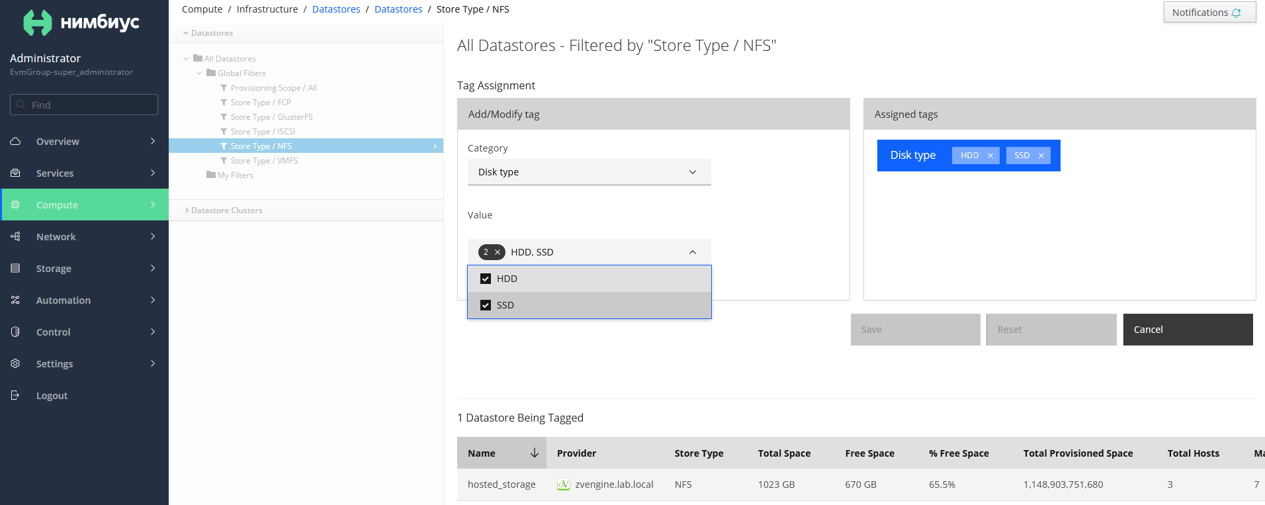1265x505 pixels.
Task: Click the Notifications bell icon
Action: tap(1236, 13)
